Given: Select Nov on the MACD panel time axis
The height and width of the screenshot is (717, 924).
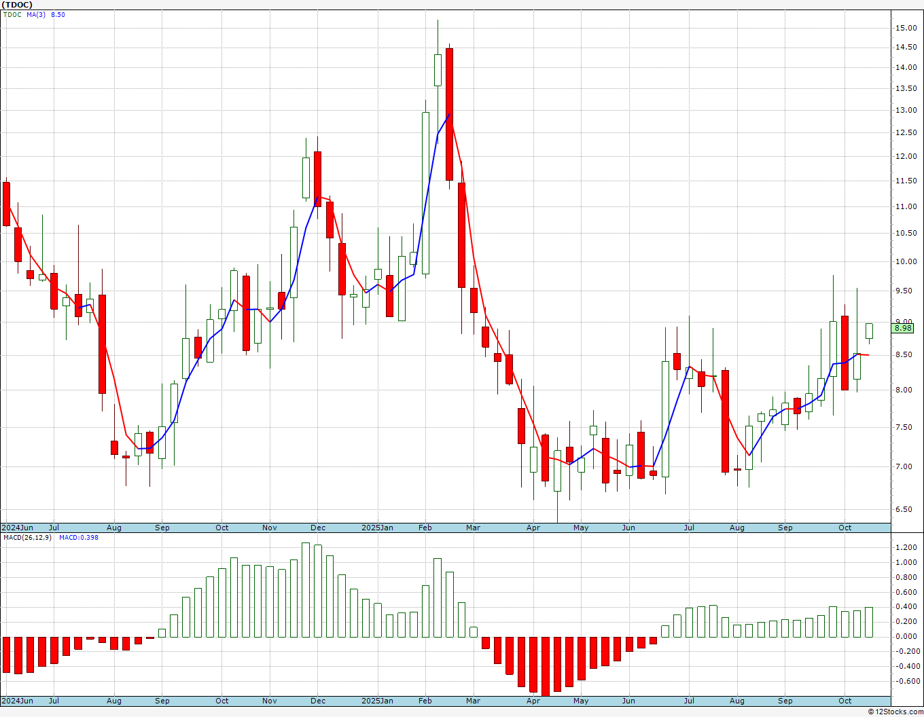Looking at the screenshot, I should point(270,701).
